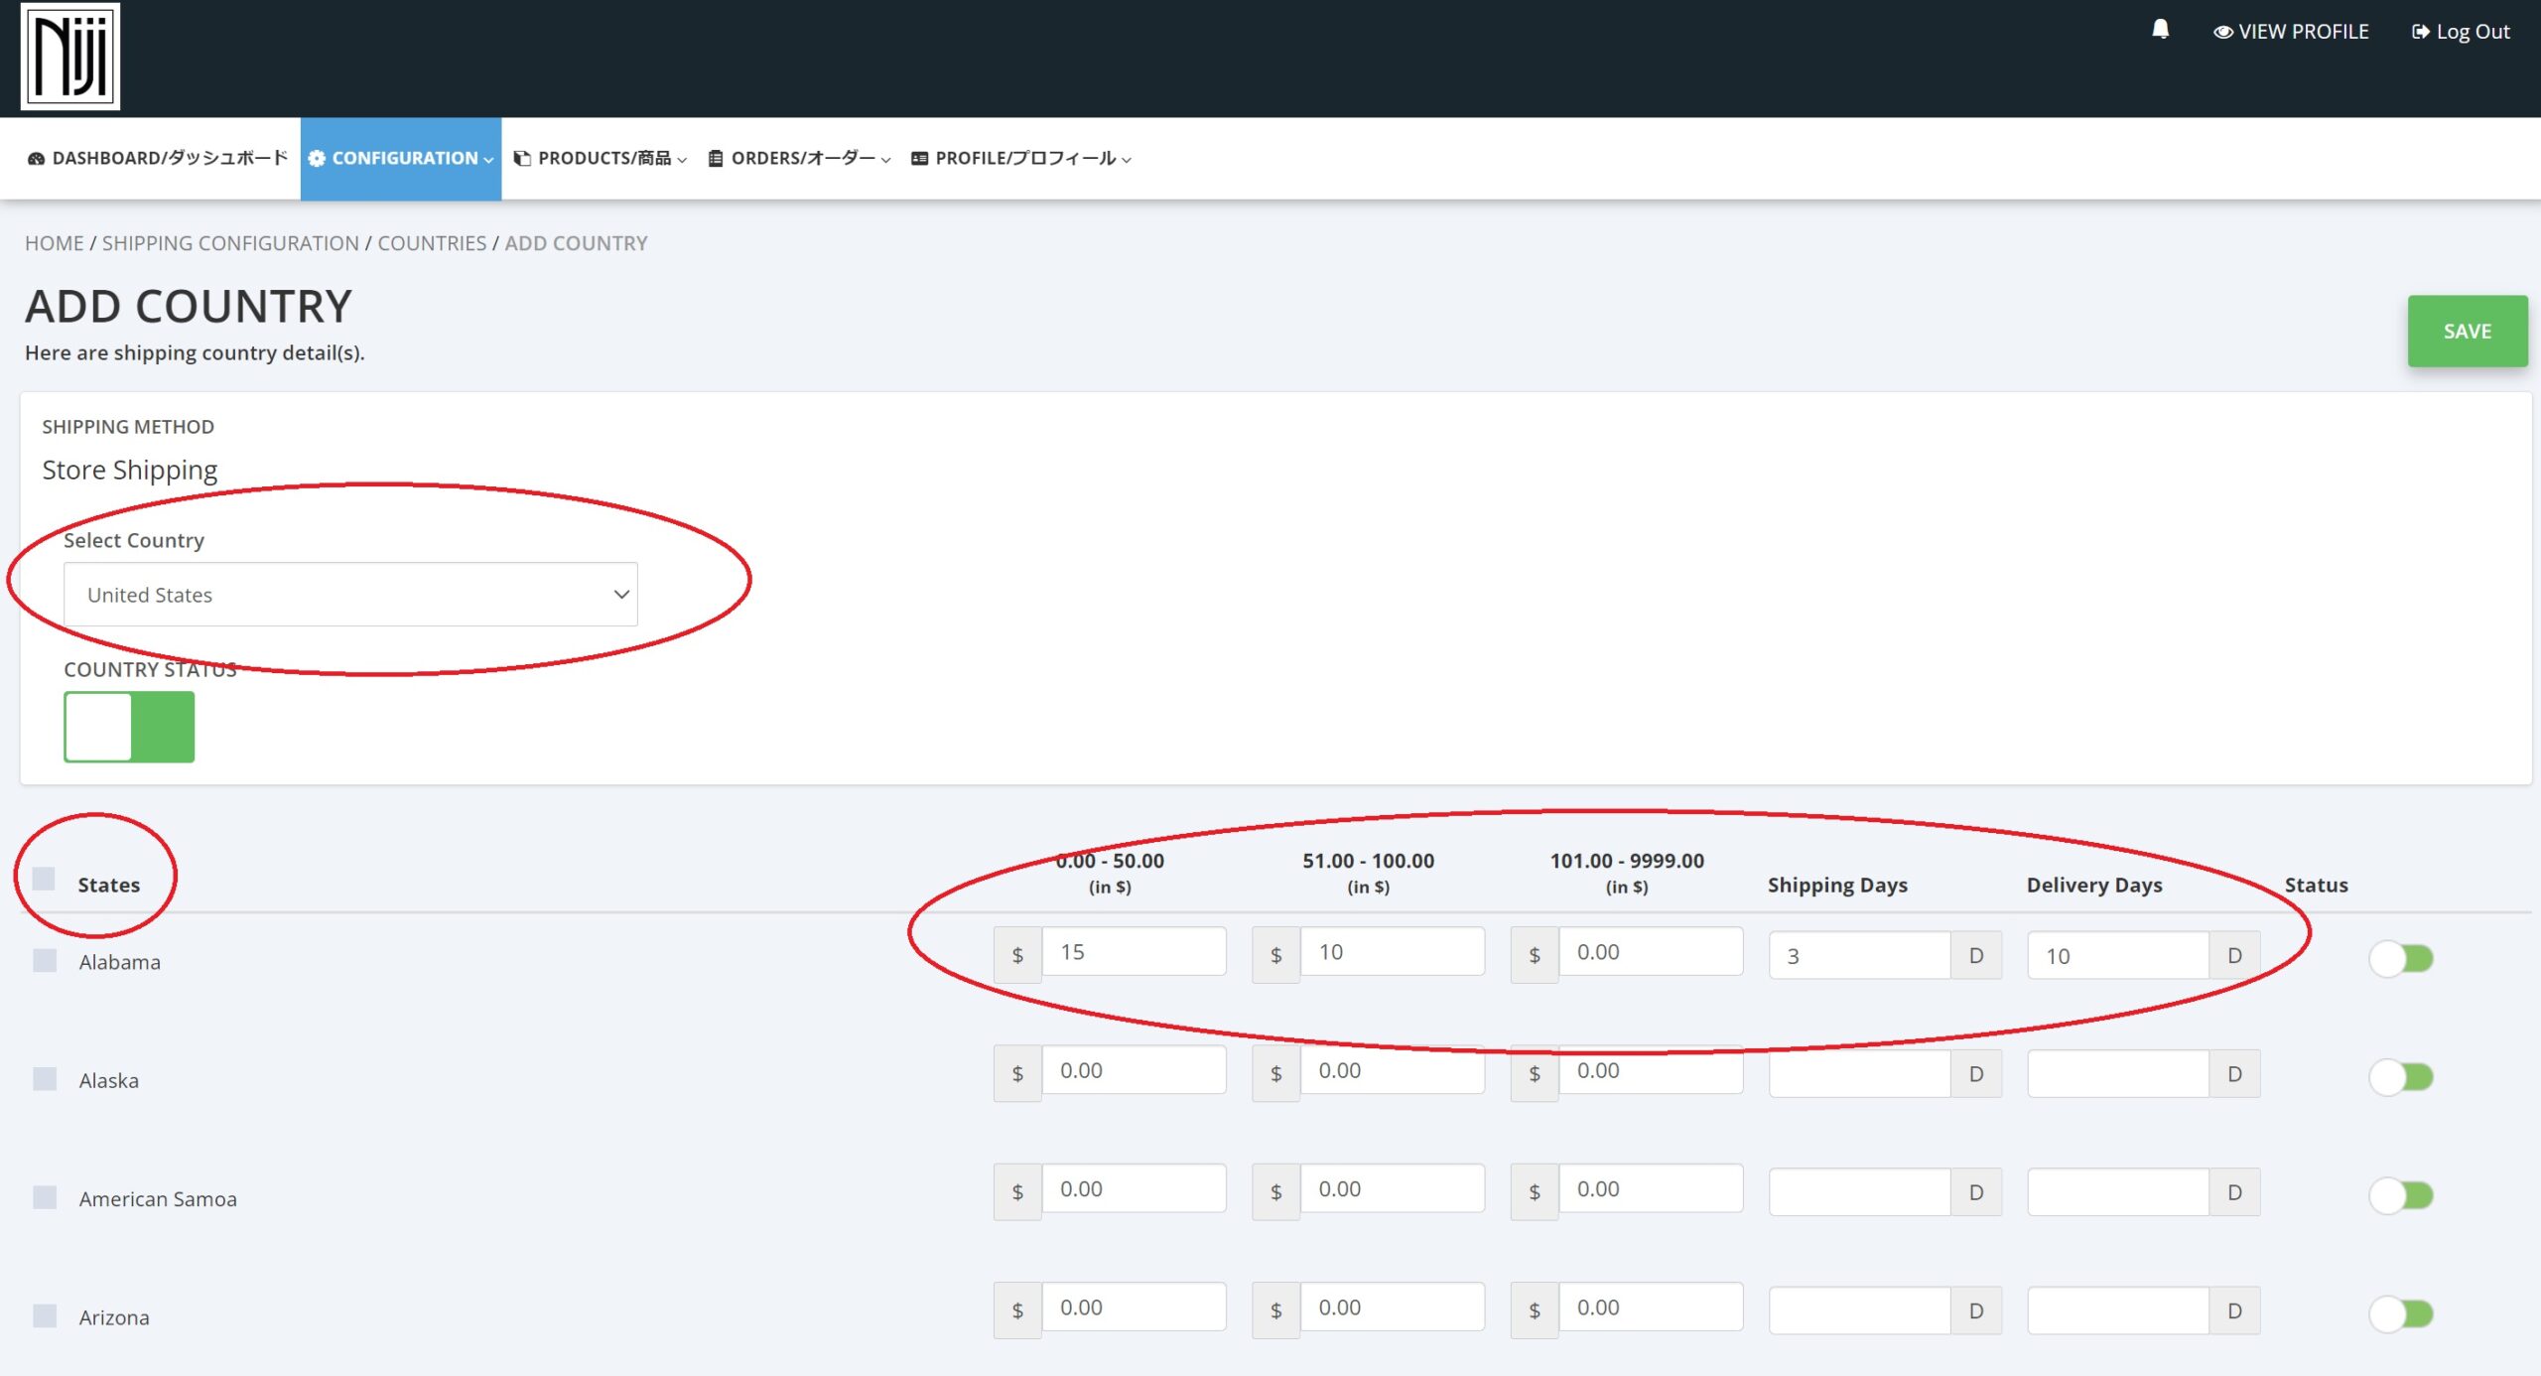Viewport: 2541px width, 1376px height.
Task: Click the eye icon beside VIEW PROFILE
Action: pos(2222,32)
